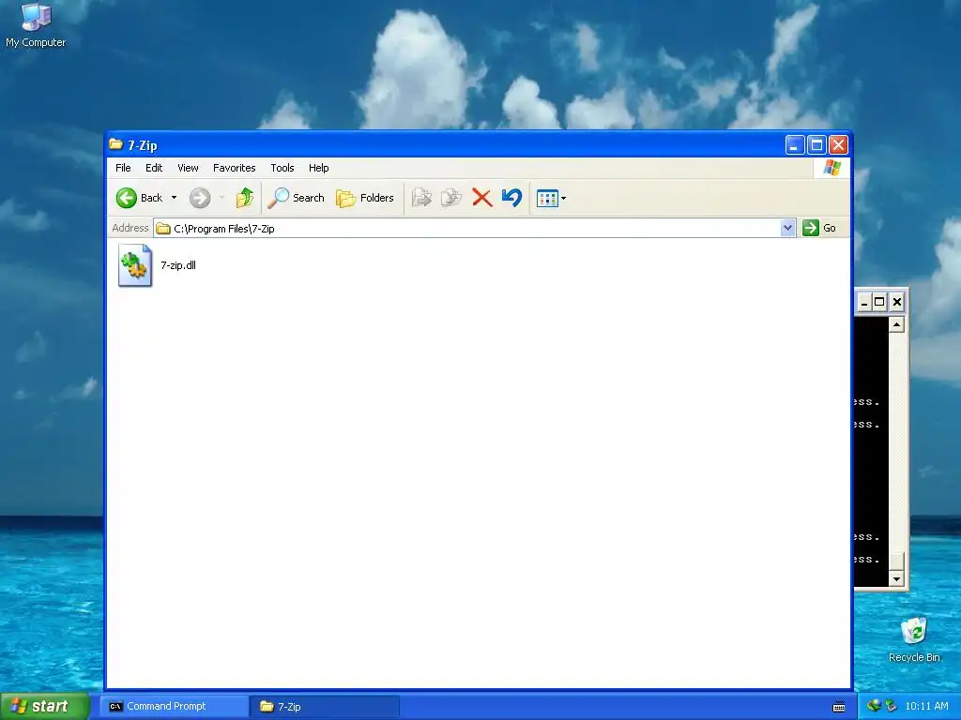Click the Copy To toolbar icon
This screenshot has width=961, height=720.
[x=451, y=198]
